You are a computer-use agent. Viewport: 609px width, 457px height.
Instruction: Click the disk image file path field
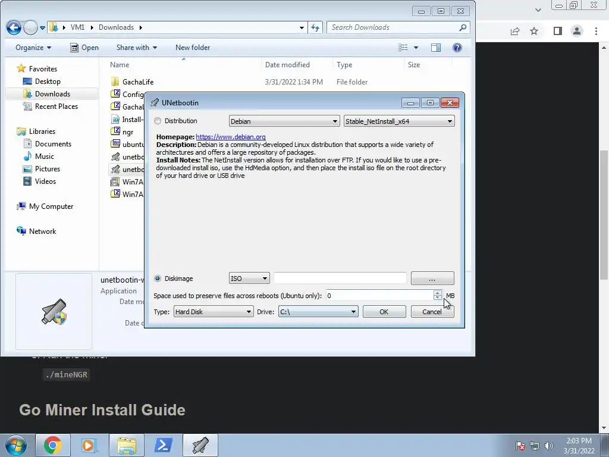340,278
